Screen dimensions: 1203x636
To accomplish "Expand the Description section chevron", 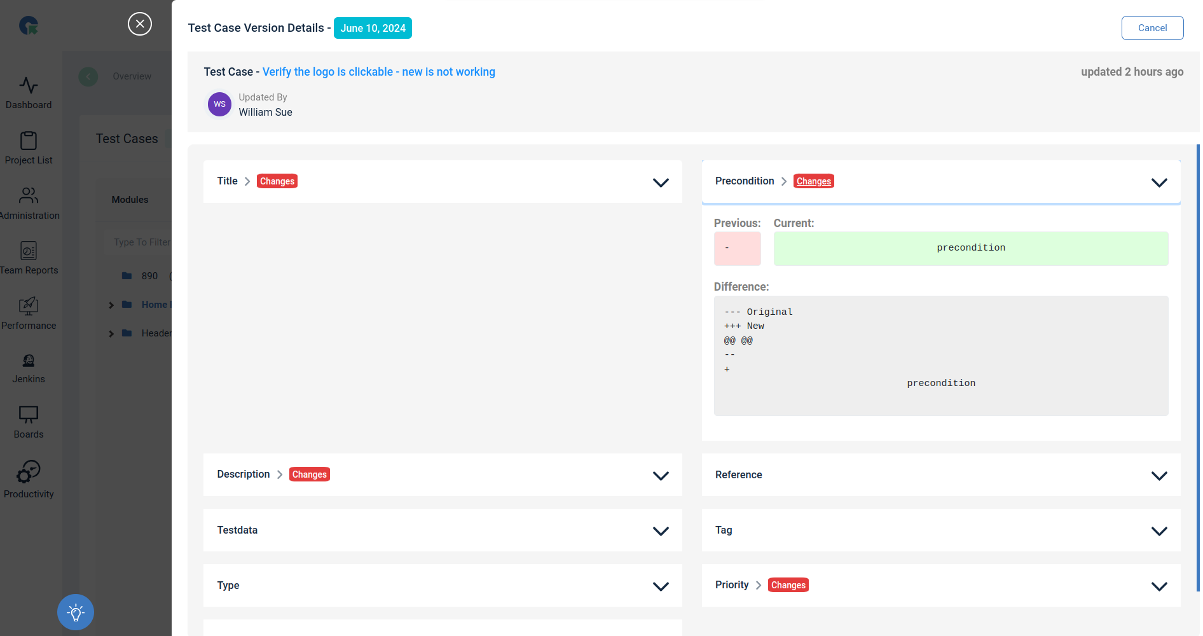I will point(661,476).
